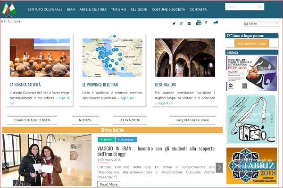The width and height of the screenshot is (283, 188).
Task: Open the Twitter social icon
Action: 174,23
